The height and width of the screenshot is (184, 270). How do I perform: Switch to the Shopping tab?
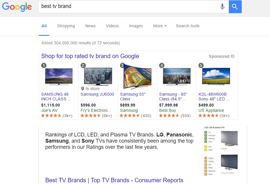[66, 26]
